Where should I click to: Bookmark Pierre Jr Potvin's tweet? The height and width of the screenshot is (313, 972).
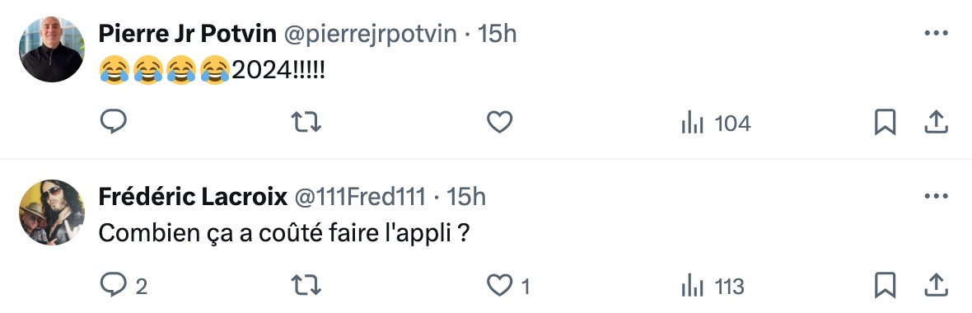pos(885,122)
